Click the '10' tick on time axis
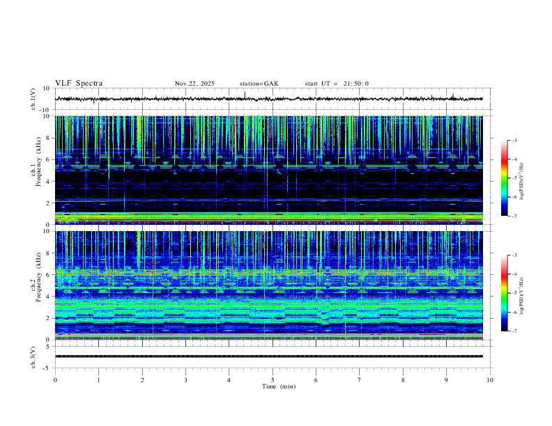Viewport: 552px width, 426px height. [490, 380]
